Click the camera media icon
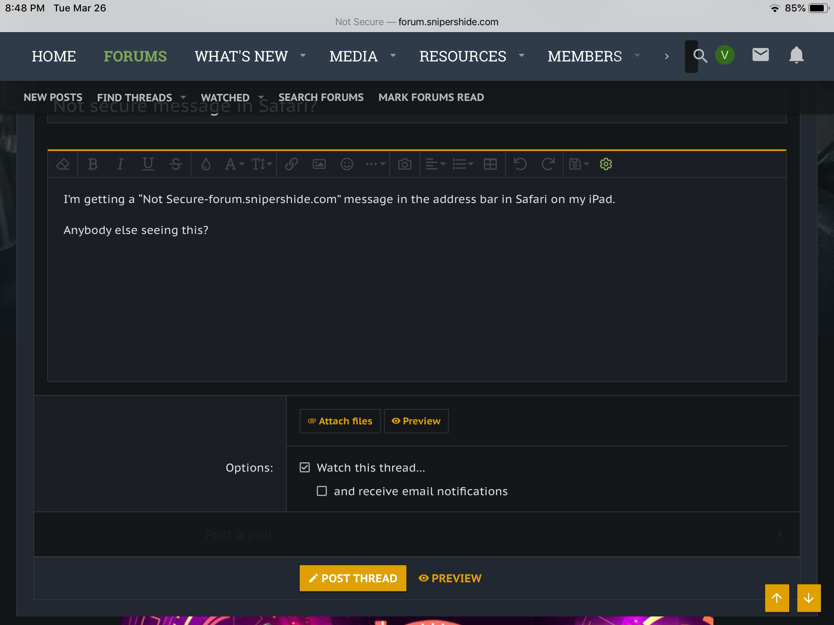The width and height of the screenshot is (834, 625). (405, 164)
